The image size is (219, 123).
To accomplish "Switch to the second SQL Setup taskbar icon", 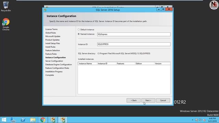I will pyautogui.click(x=63, y=120).
